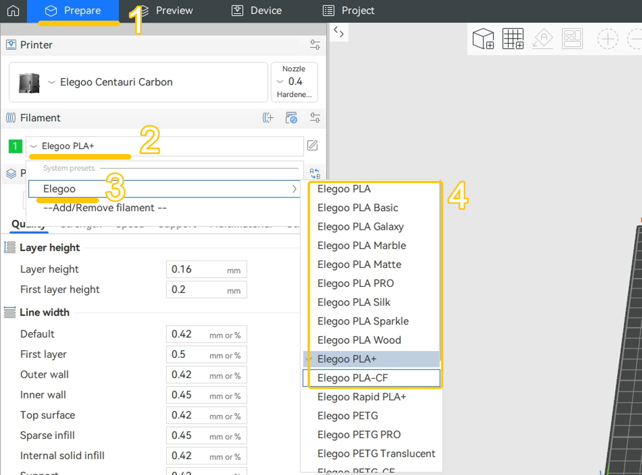This screenshot has height=475, width=642.
Task: Click the Internal solid infill width field
Action: [207, 456]
